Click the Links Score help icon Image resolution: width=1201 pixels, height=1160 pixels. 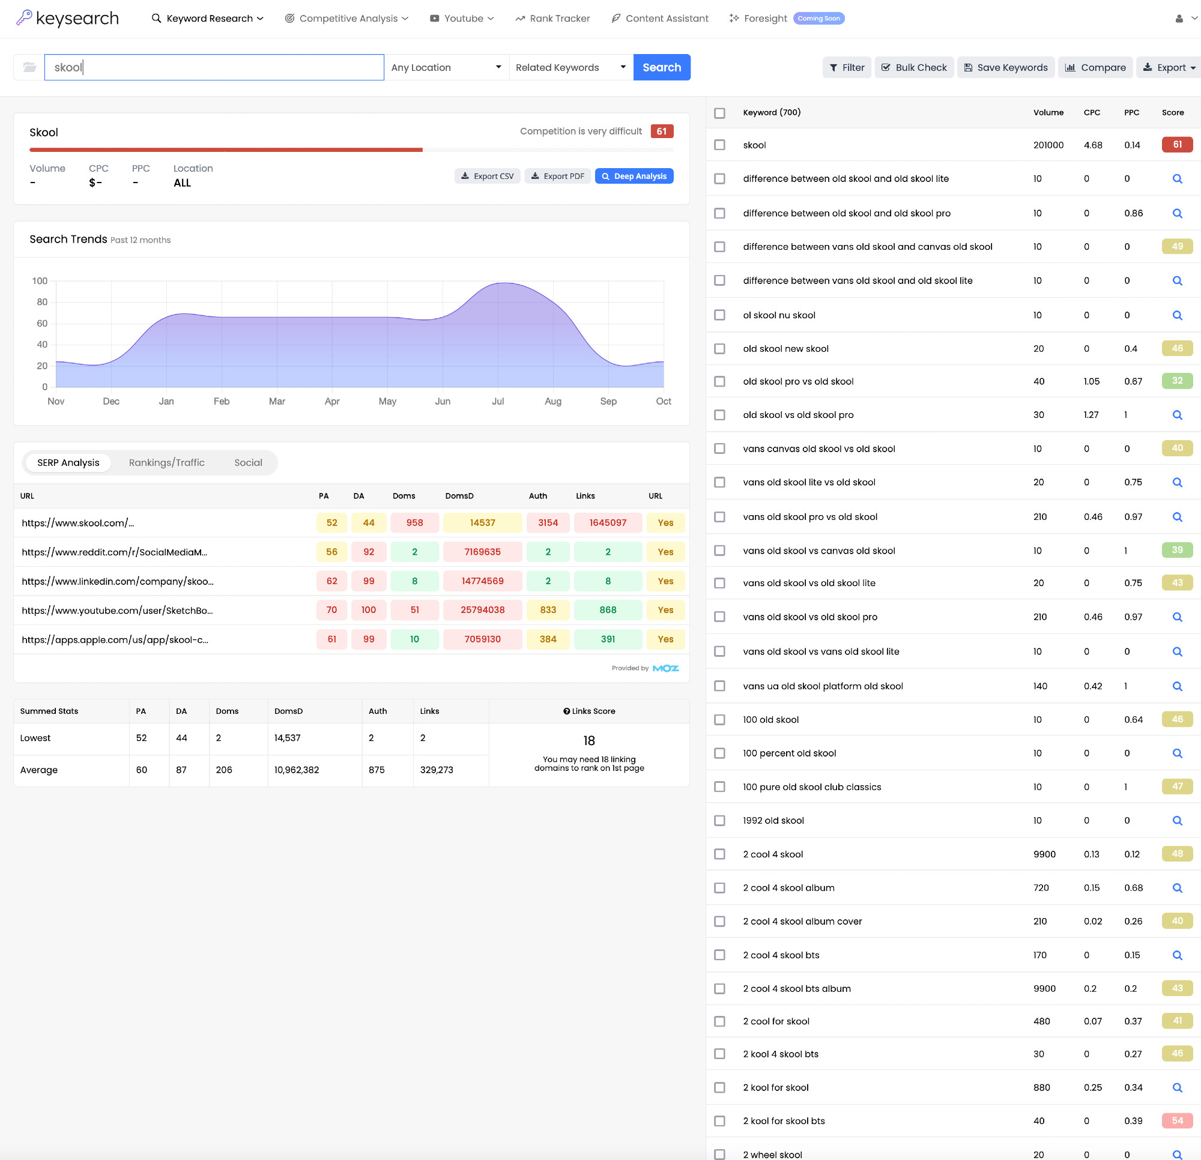(567, 711)
